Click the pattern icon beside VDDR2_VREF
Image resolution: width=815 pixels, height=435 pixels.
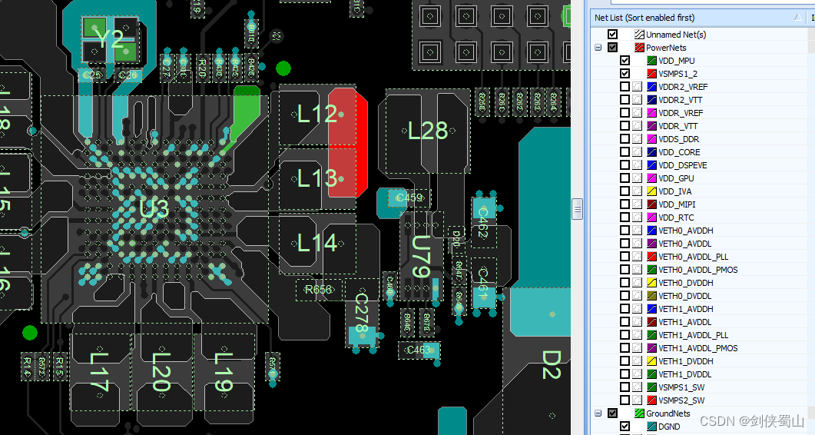tap(638, 86)
